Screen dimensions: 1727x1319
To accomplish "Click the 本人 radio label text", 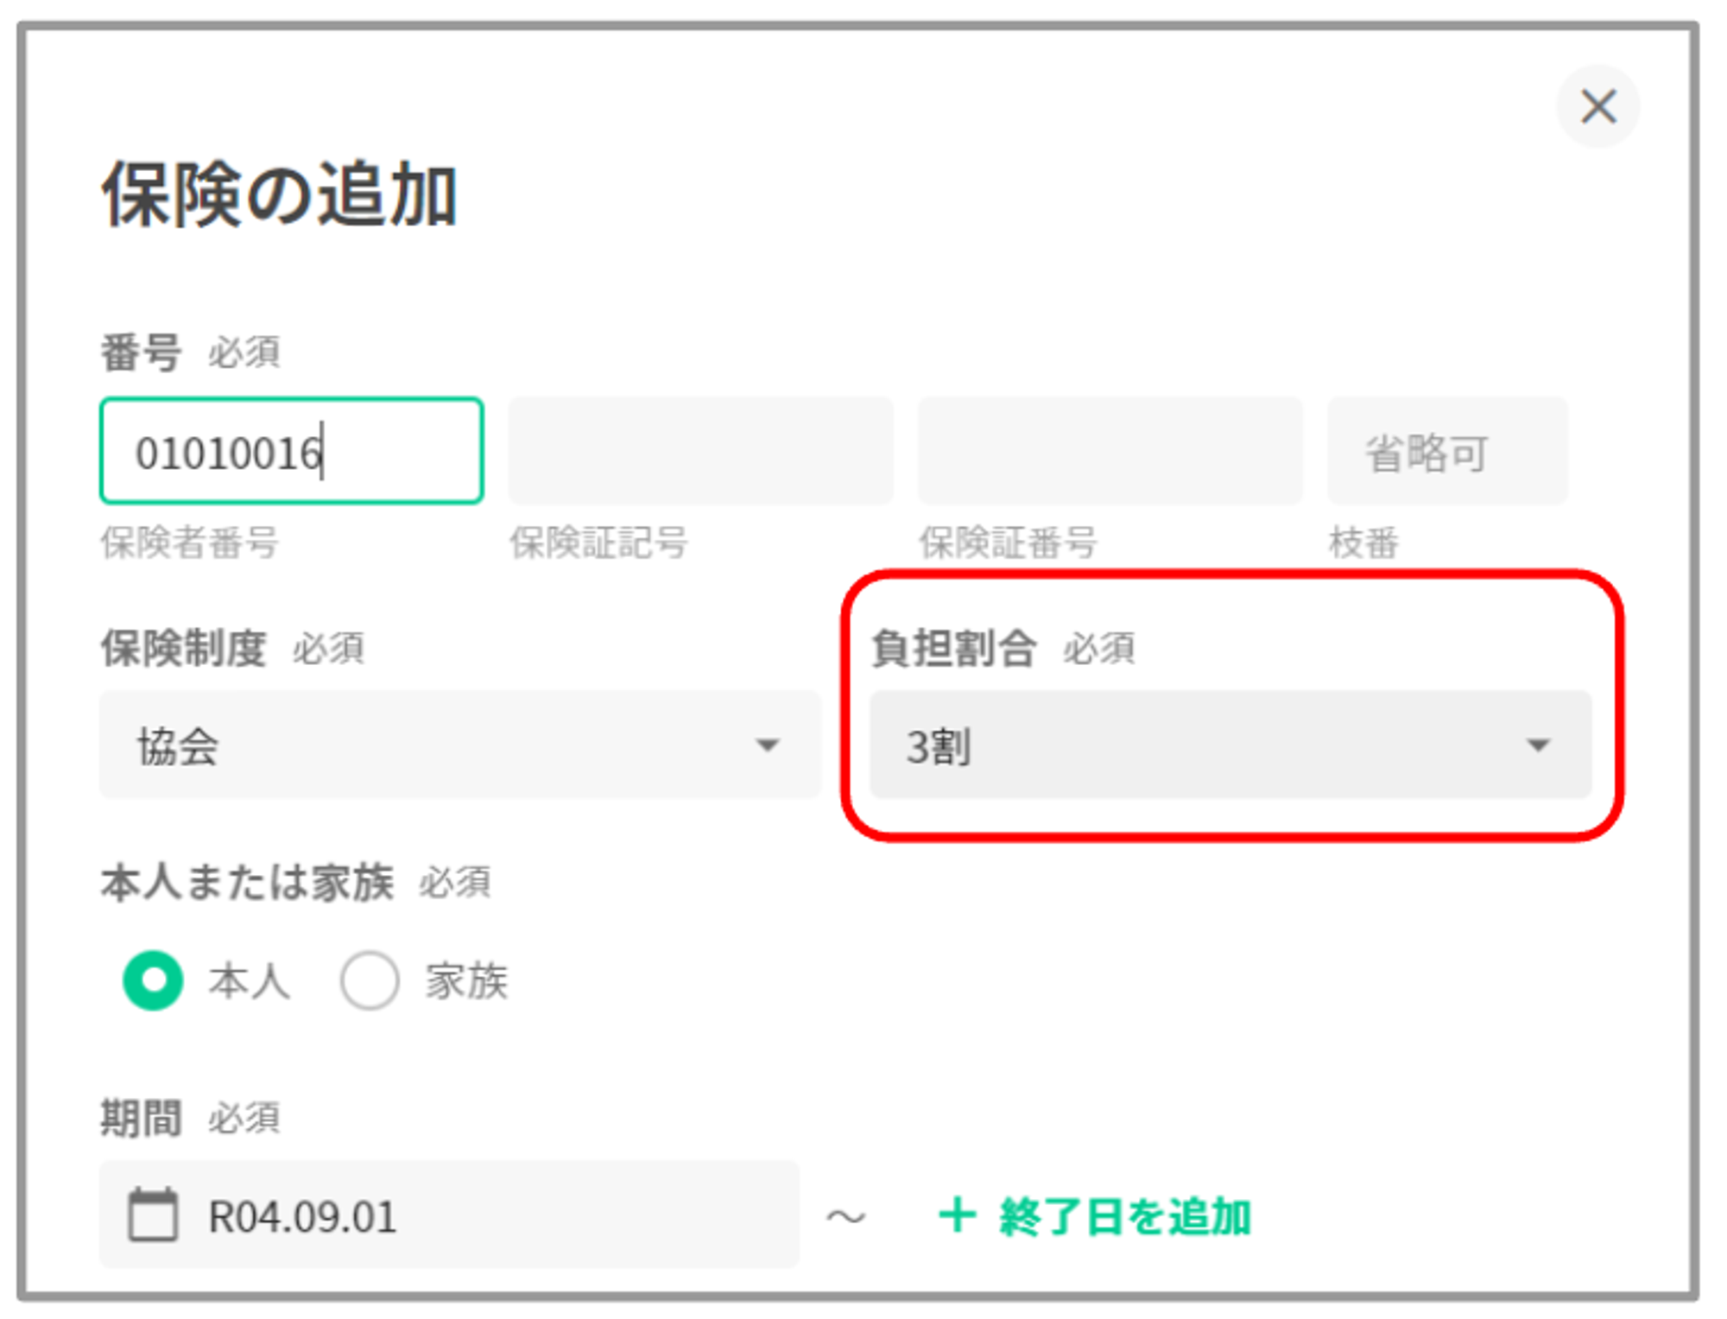I will [249, 982].
